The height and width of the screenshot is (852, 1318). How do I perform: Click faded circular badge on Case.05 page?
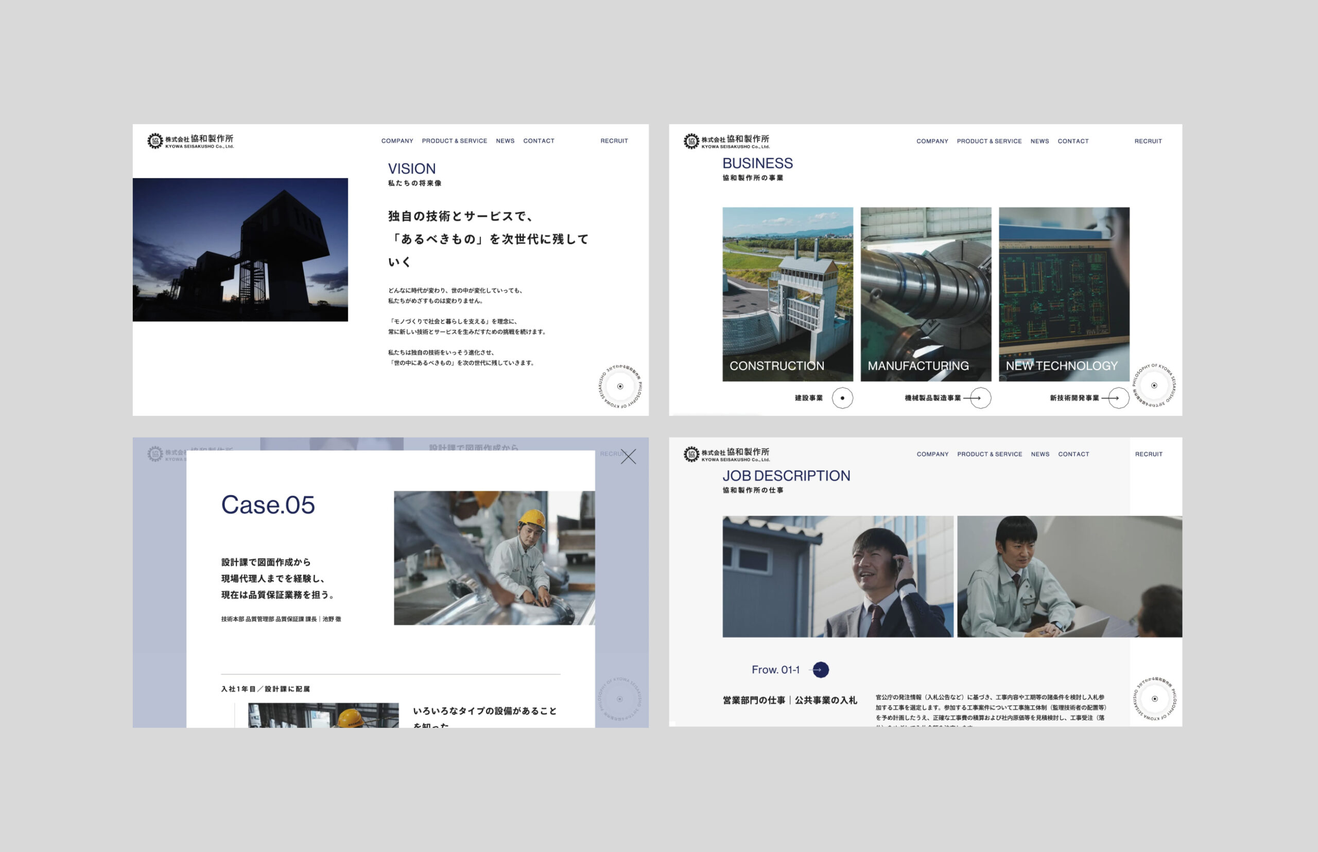620,699
